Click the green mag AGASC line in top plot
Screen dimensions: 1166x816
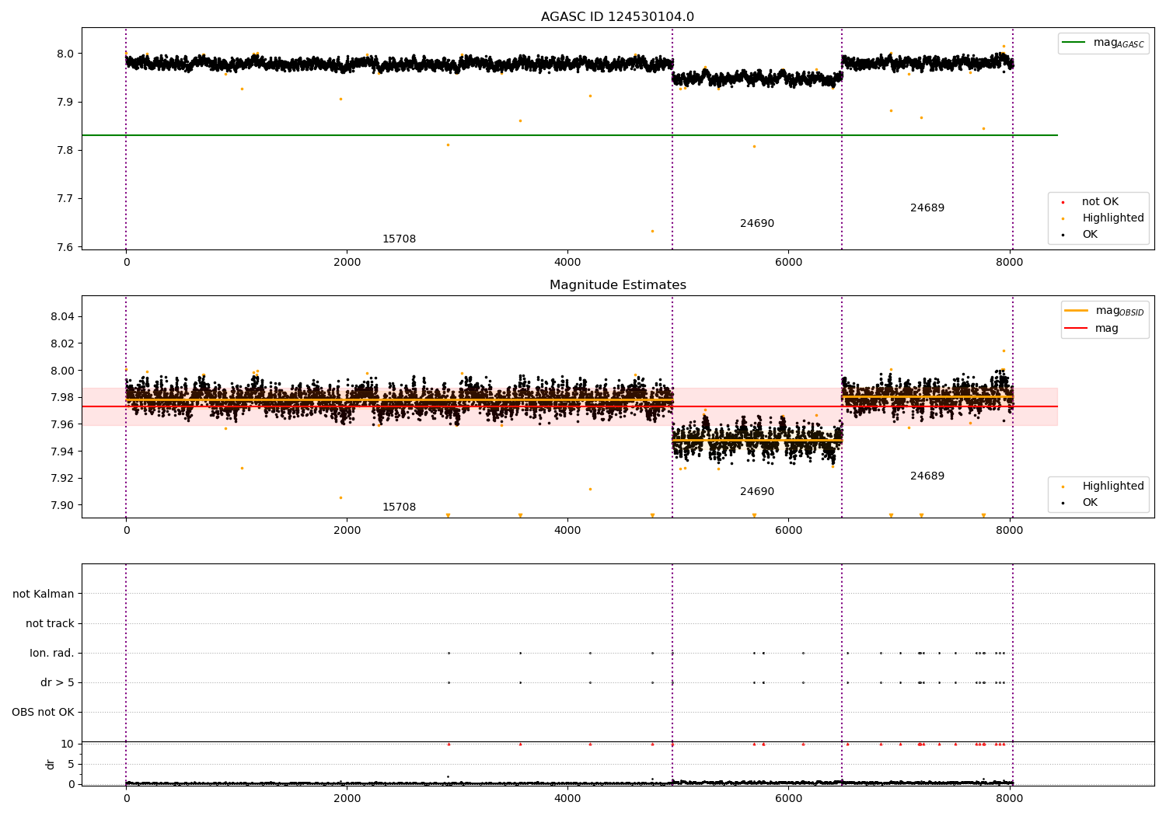(569, 135)
